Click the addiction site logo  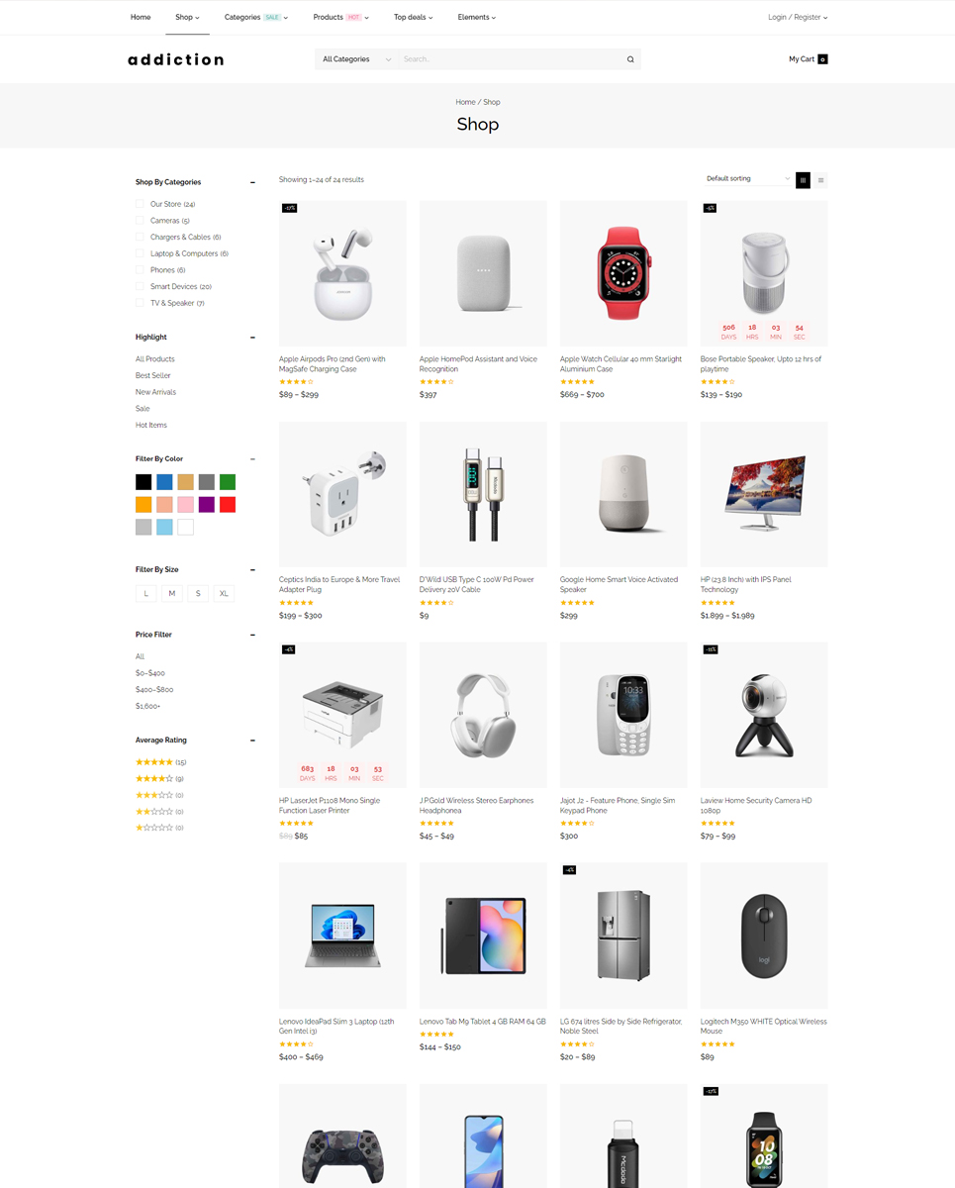(x=176, y=59)
